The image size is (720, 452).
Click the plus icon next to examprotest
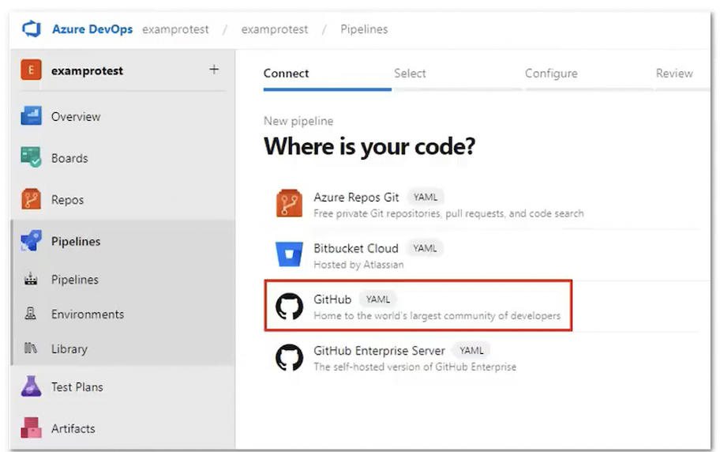pyautogui.click(x=214, y=70)
